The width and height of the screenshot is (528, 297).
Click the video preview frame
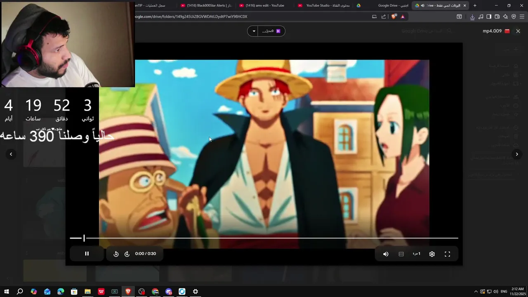coord(264,154)
